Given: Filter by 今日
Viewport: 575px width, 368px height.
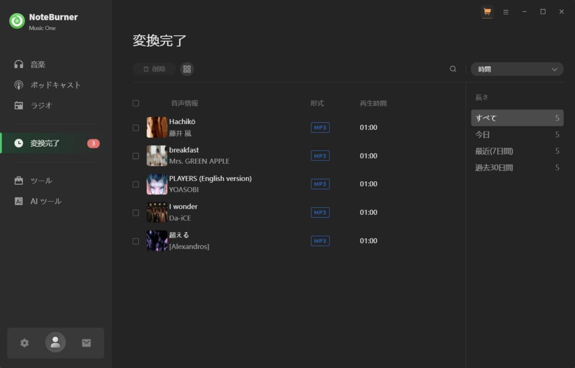Looking at the screenshot, I should tap(517, 135).
